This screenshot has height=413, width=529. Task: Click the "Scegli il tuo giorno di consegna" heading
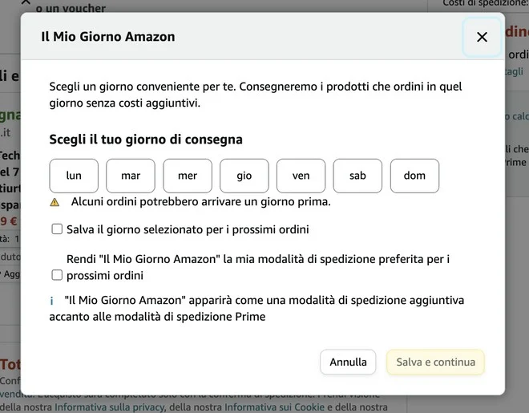tap(146, 140)
